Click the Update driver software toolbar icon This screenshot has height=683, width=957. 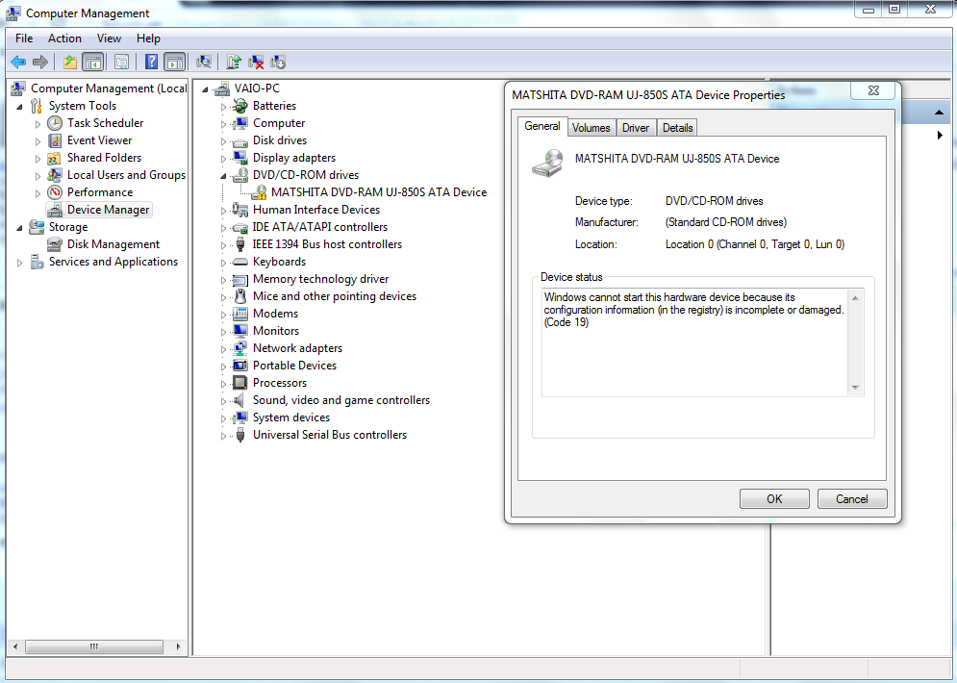tap(234, 62)
